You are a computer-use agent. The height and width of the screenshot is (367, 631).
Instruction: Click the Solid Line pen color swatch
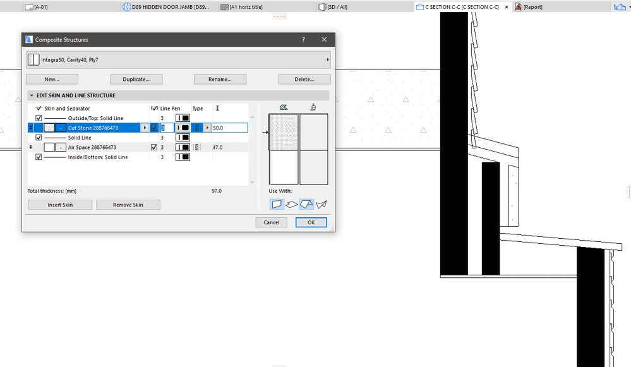[x=181, y=137]
